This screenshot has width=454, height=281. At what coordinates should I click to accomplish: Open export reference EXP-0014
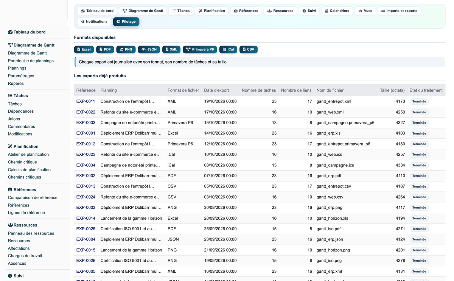(86, 218)
